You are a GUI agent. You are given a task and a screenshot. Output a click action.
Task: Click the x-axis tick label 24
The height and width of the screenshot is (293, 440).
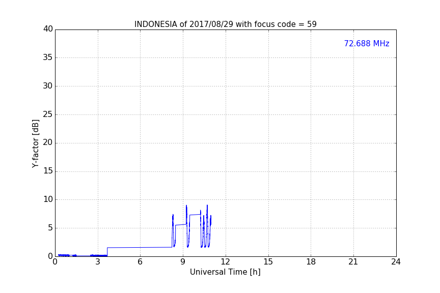pyautogui.click(x=396, y=262)
